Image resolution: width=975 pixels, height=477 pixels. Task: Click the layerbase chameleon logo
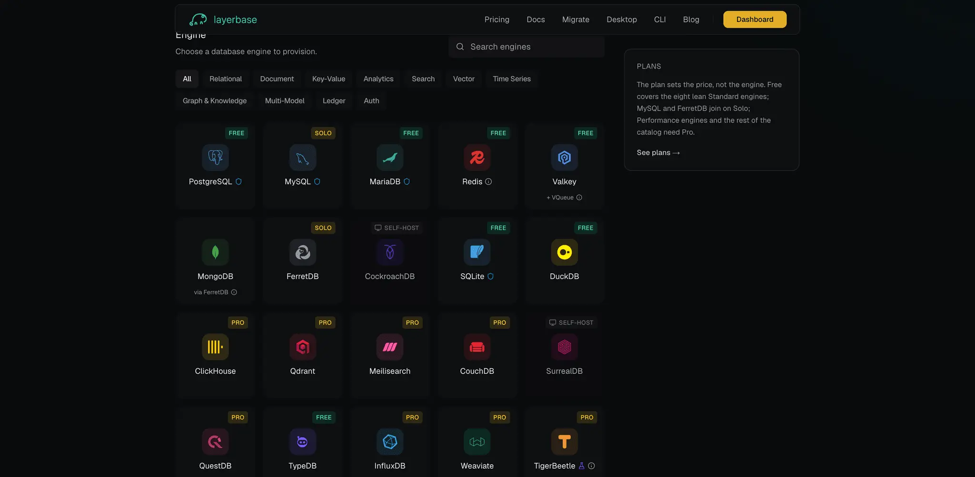click(x=198, y=20)
